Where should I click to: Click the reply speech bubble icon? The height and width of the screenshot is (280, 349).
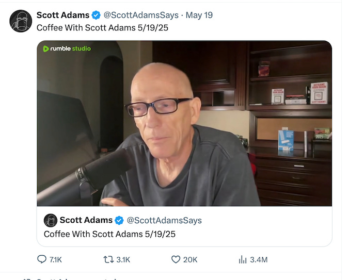point(42,259)
